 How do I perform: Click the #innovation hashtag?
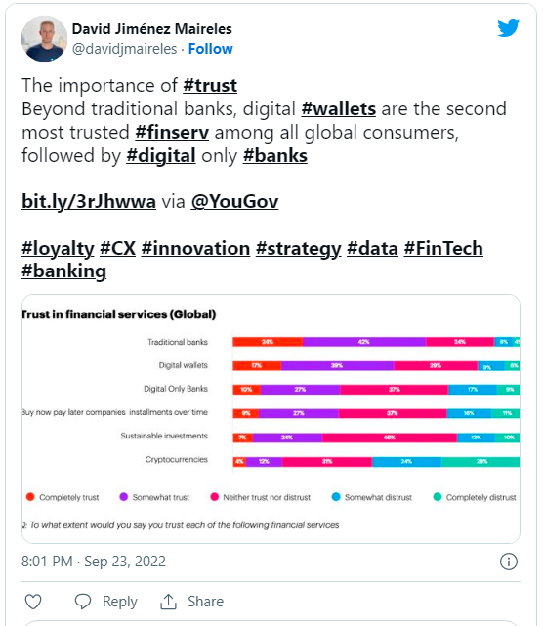click(x=195, y=248)
